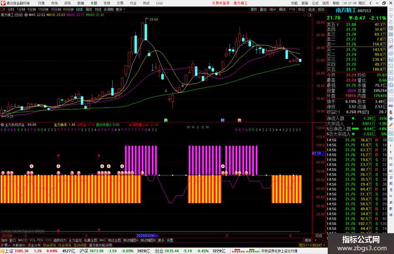
Task: Open the line chart icon in right sidebar
Action: (391, 41)
